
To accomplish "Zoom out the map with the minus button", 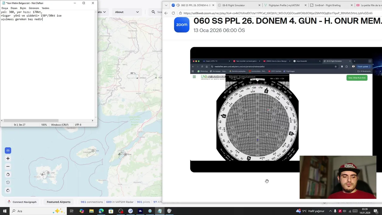I will [x=8, y=167].
